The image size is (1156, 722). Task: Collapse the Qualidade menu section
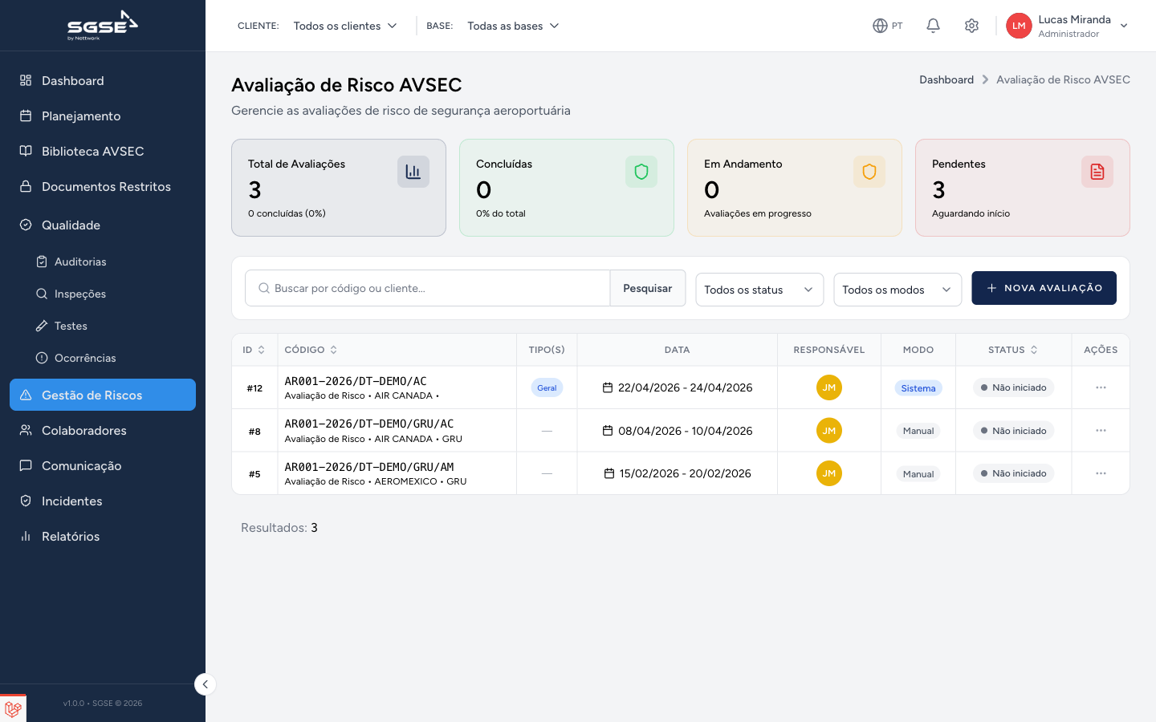click(x=103, y=225)
